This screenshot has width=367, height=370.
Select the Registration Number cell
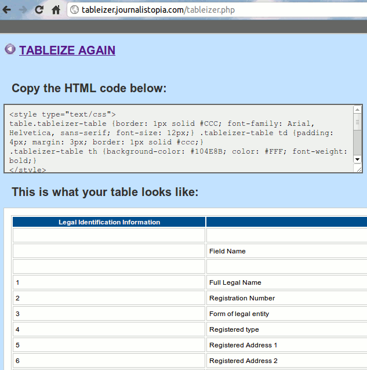tap(286, 298)
